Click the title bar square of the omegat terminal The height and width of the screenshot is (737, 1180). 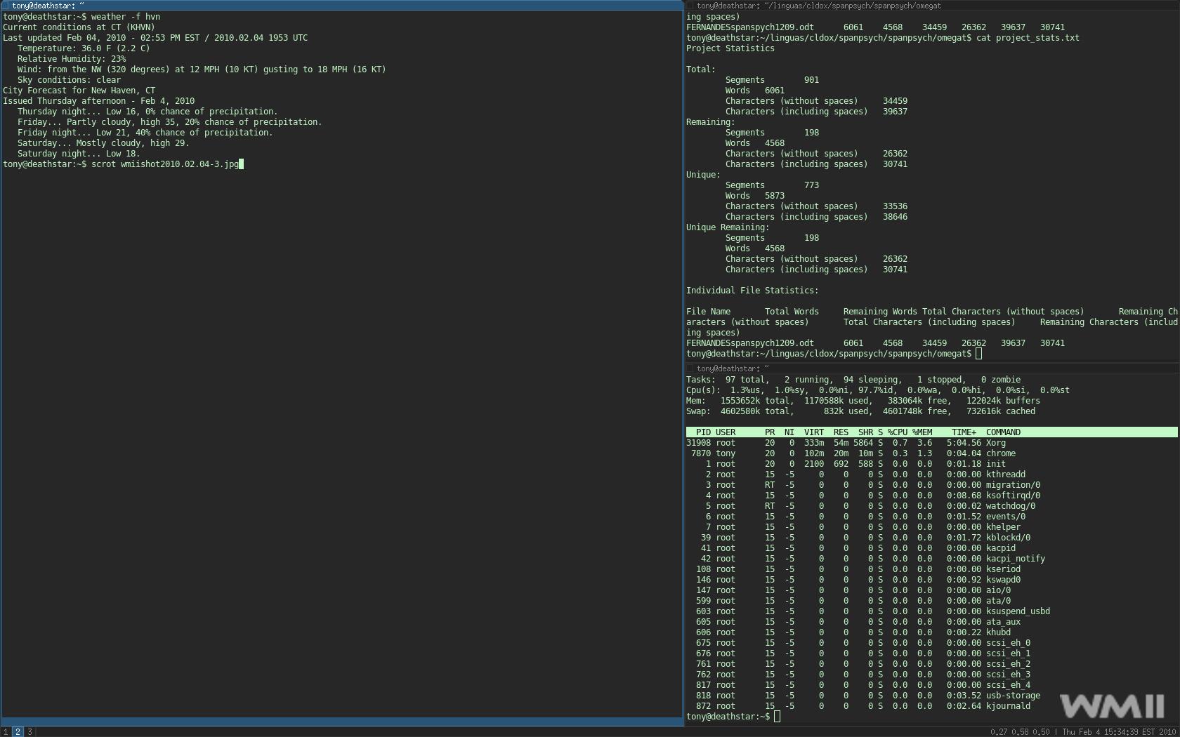[690, 6]
